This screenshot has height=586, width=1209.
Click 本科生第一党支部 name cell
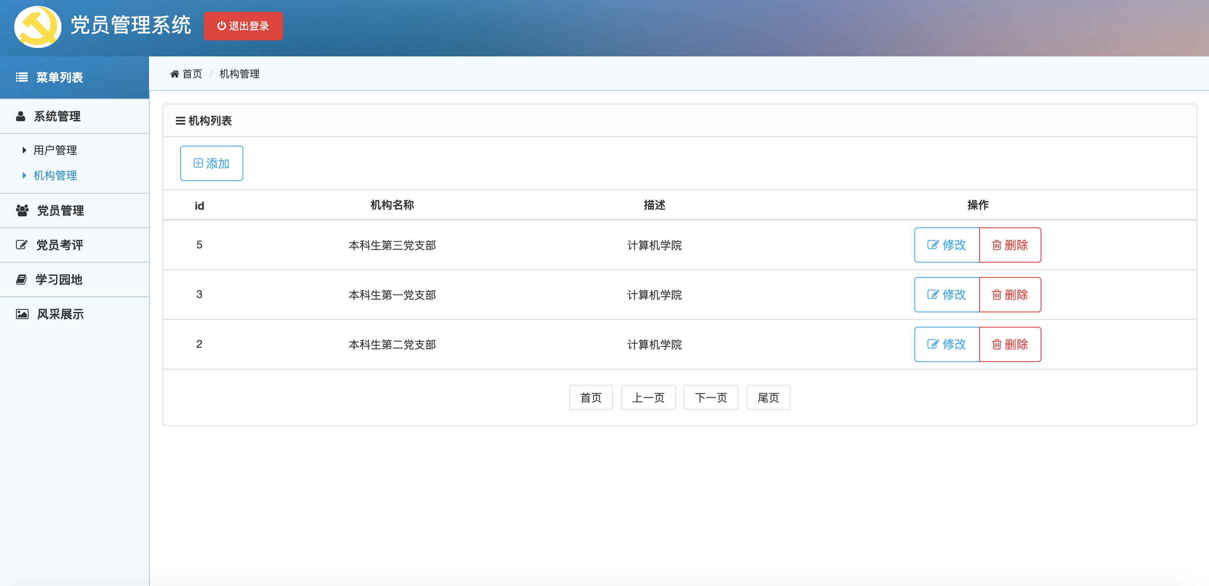[x=392, y=295]
